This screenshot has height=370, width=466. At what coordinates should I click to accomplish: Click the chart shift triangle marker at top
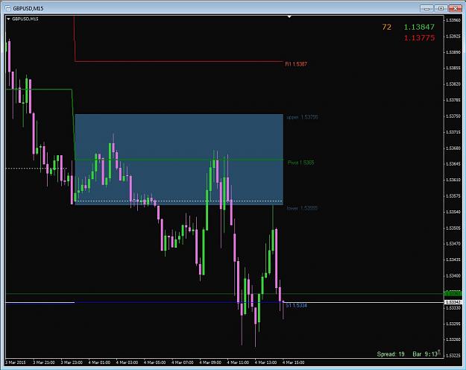point(289,16)
